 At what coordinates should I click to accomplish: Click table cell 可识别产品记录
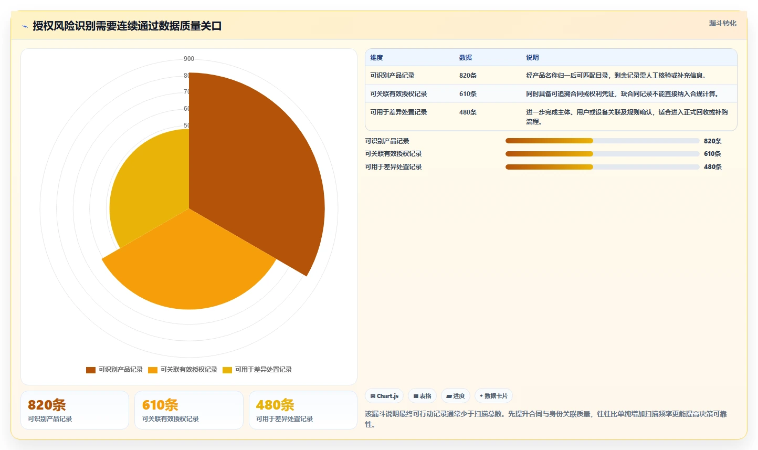point(392,76)
